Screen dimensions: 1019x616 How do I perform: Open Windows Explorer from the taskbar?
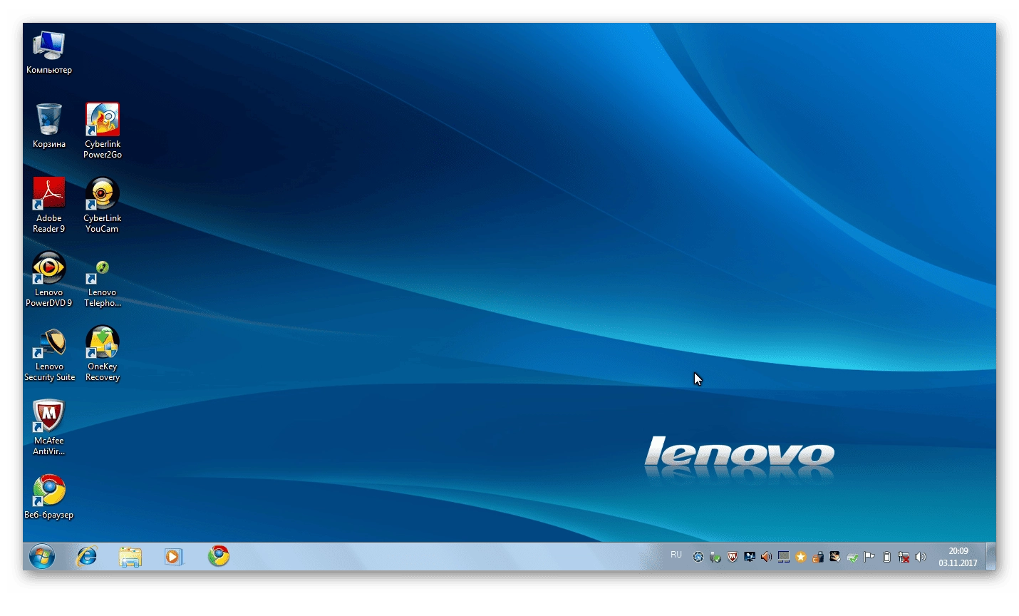pos(130,556)
